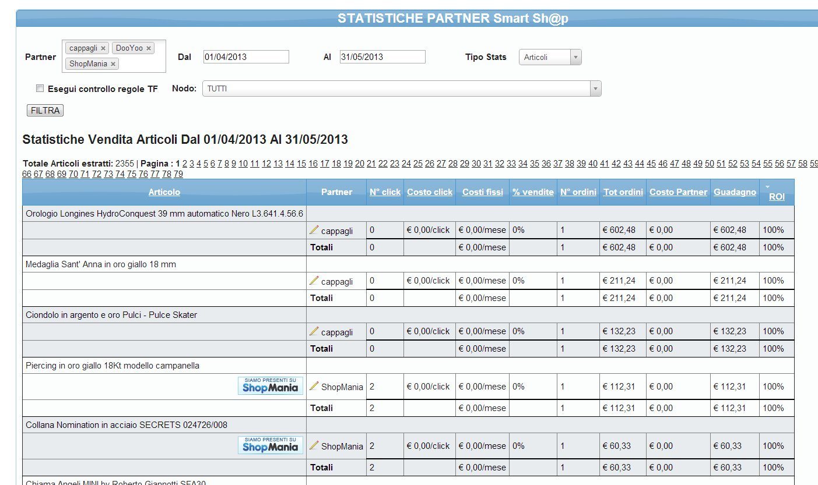Screen dimensions: 818x485
Task: Jump to results page 35
Action: [535, 164]
